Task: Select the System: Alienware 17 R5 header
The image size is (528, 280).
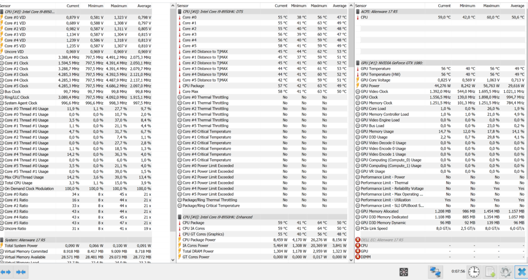Action: point(32,240)
